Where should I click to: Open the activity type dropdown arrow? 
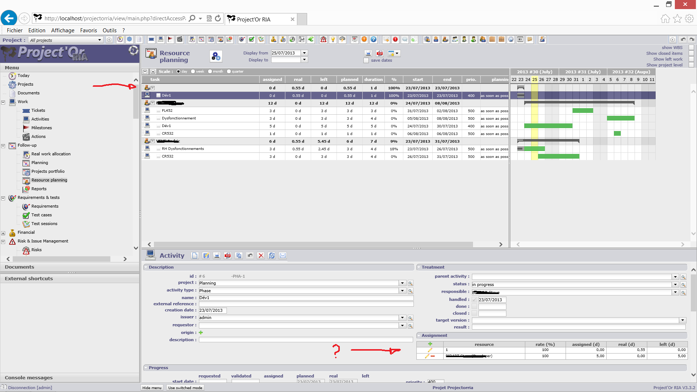(x=402, y=291)
